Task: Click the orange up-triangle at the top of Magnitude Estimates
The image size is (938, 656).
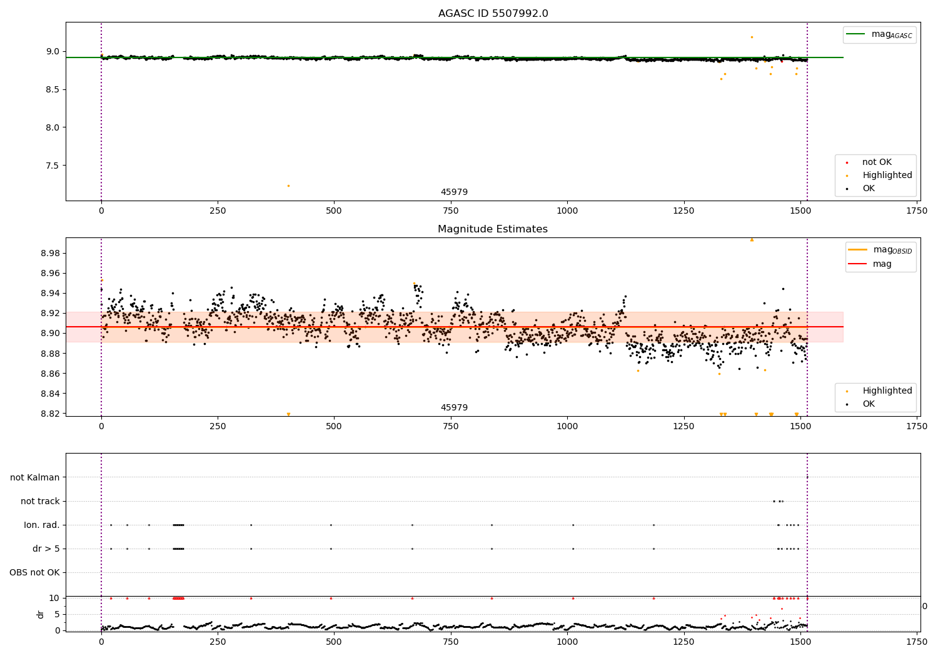Action: [x=752, y=240]
